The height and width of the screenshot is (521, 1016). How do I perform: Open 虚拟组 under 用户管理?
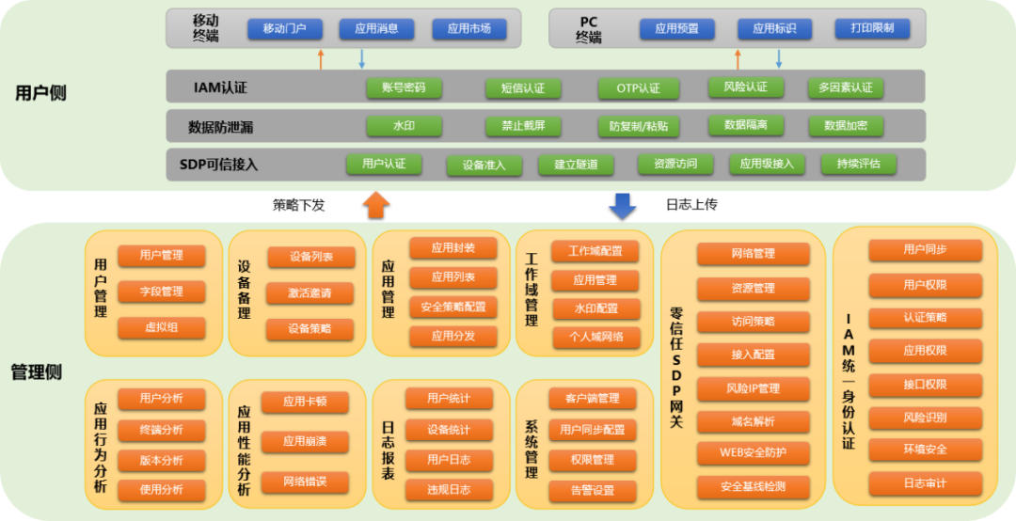[161, 327]
